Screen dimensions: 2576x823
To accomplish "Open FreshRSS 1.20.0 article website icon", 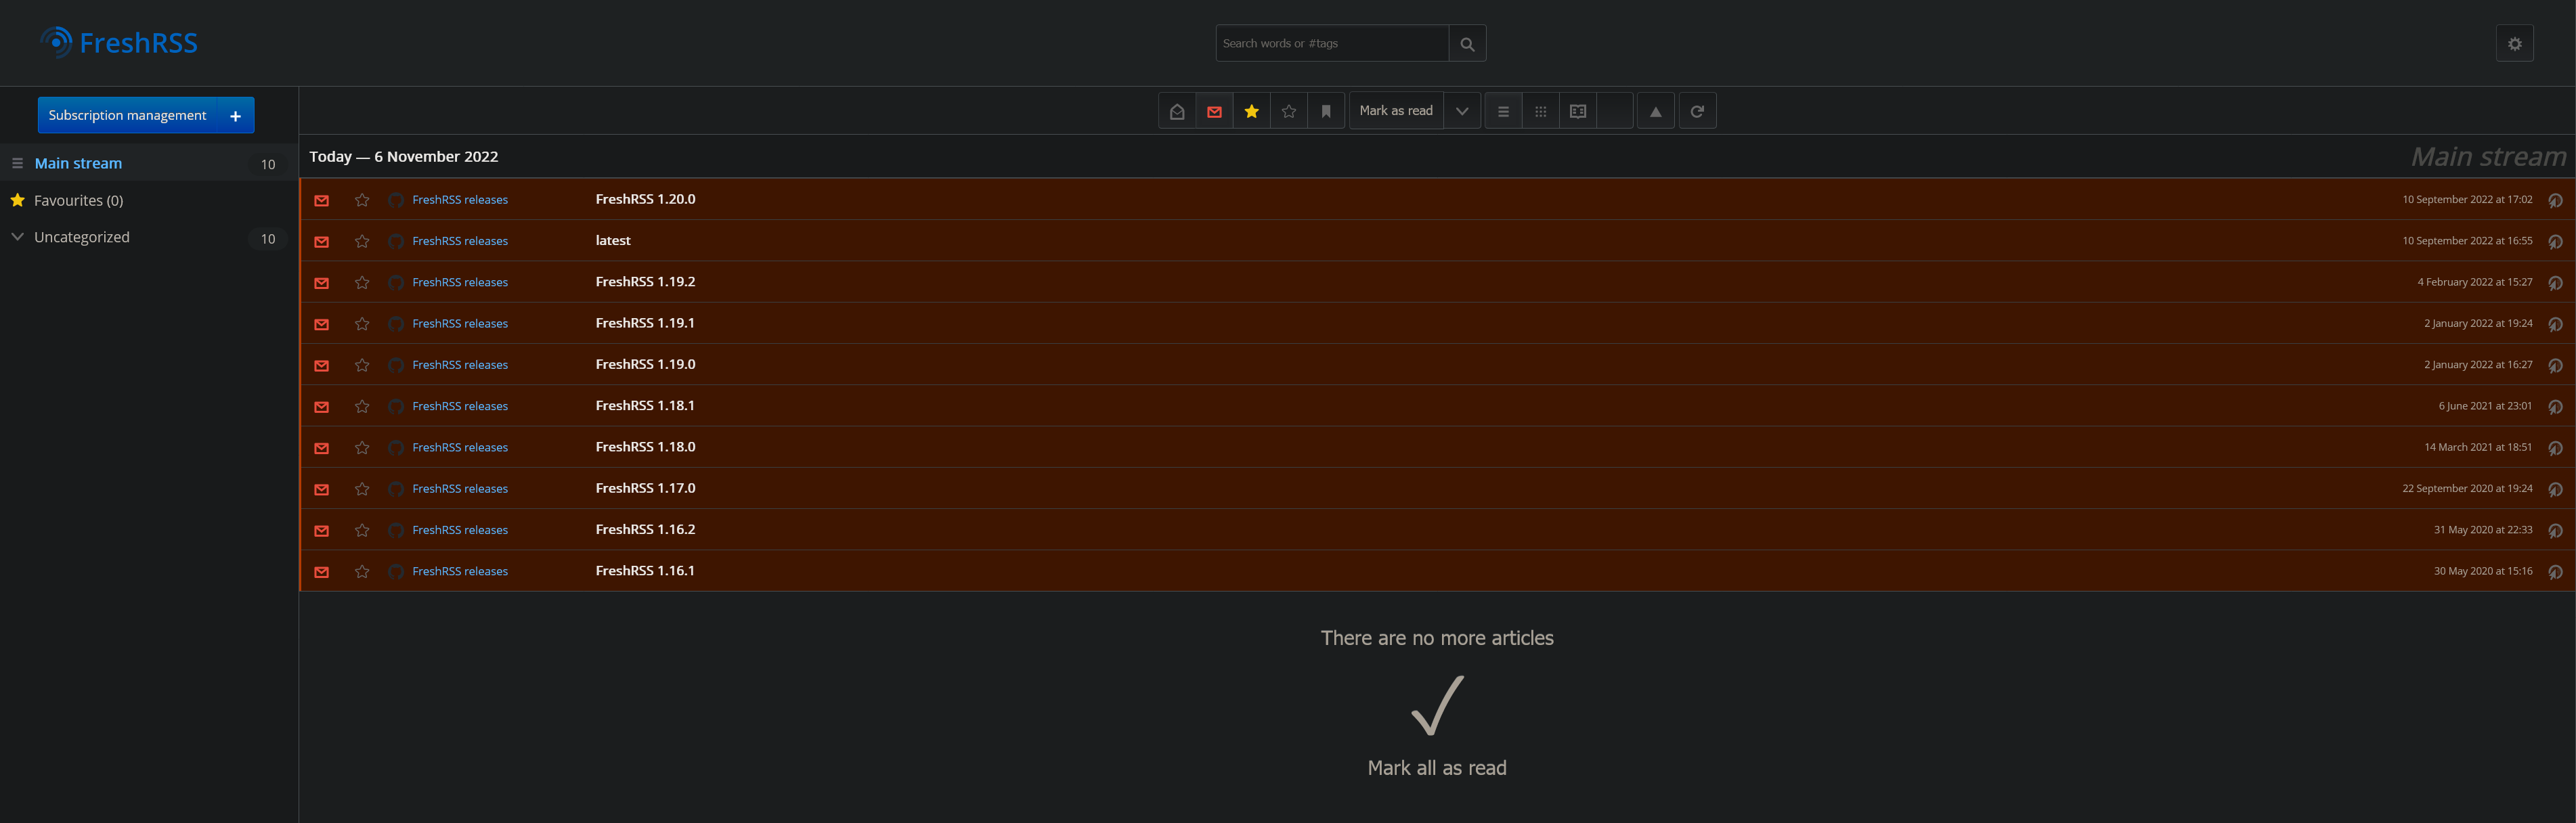I will 2554,200.
